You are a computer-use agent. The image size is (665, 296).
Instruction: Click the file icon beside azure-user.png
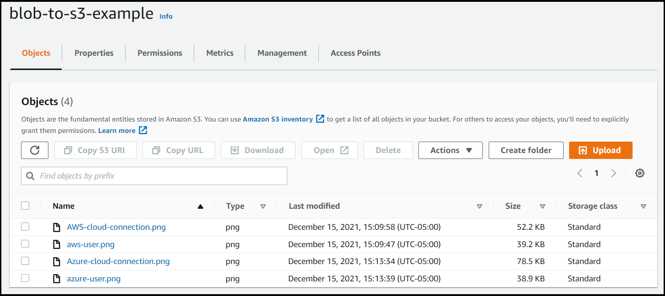57,279
